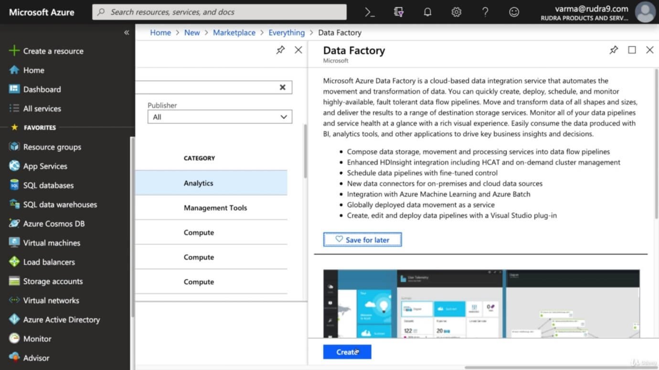Click the green plus Create a resource icon
The height and width of the screenshot is (370, 659).
[14, 51]
